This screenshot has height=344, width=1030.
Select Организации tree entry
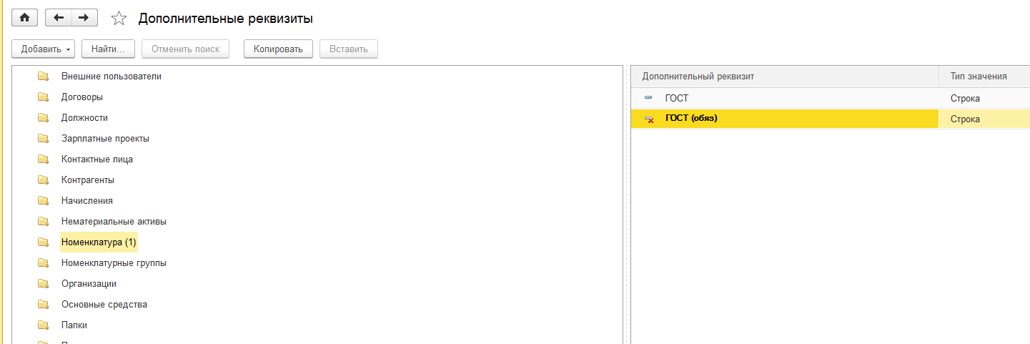pos(89,284)
